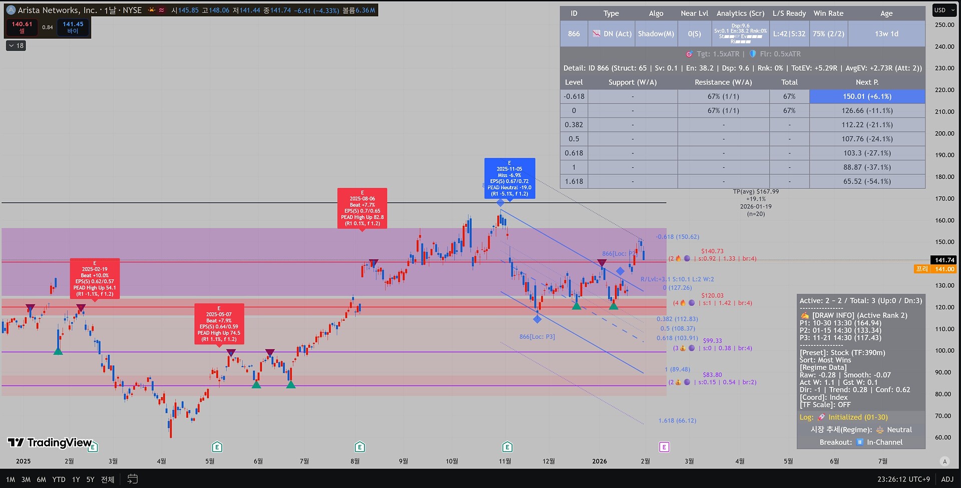Select the 1Y time range
Screen dimensions: 961x488
tap(76, 479)
